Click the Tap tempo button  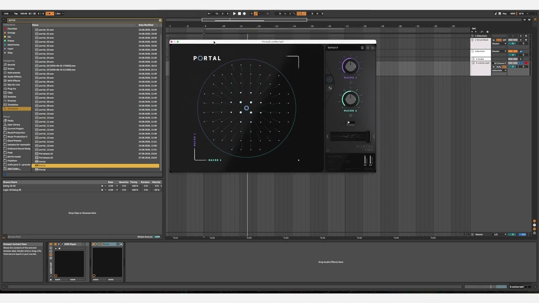click(16, 13)
